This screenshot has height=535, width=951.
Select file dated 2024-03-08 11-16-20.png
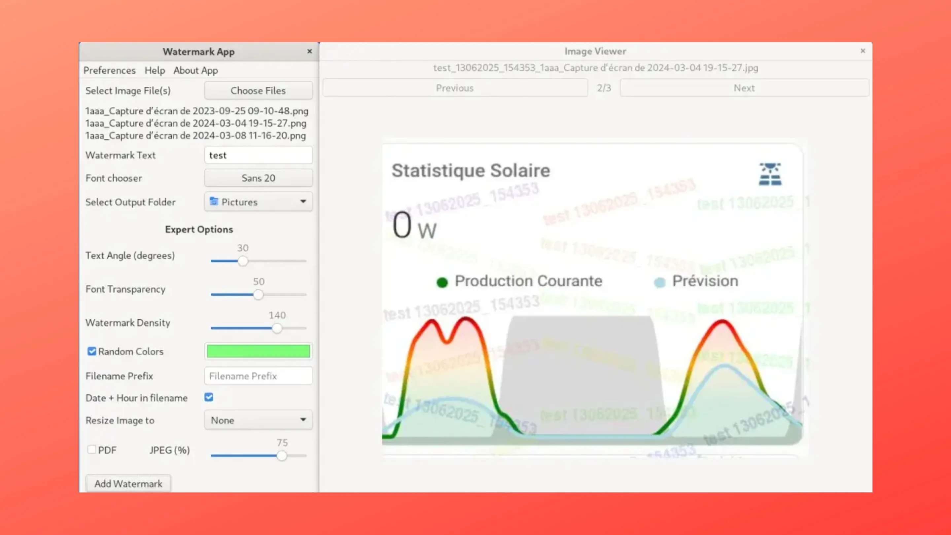[196, 135]
